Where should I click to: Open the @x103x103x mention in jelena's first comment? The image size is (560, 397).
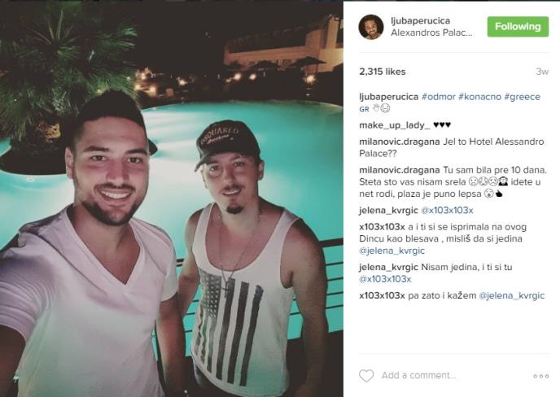[447, 211]
